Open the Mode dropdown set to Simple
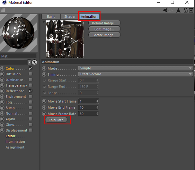 point(135,68)
